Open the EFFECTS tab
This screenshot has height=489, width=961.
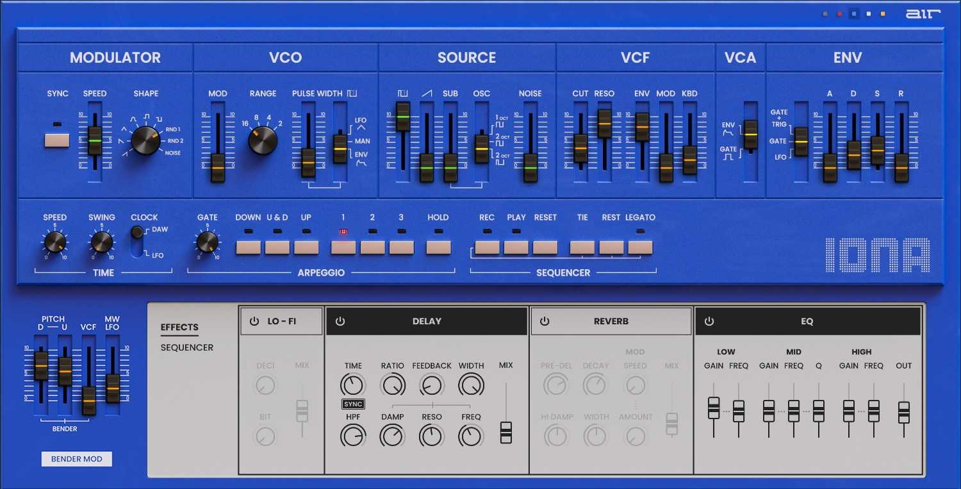click(179, 327)
